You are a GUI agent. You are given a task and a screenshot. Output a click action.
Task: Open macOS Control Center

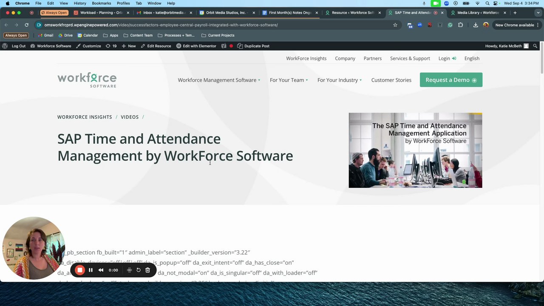pos(496,3)
